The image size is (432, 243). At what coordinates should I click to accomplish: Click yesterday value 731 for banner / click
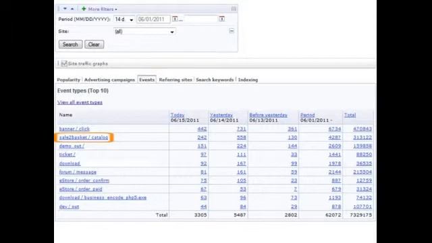[242, 129]
